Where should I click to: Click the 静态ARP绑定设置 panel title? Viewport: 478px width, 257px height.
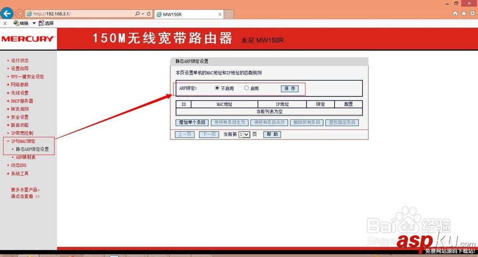[192, 61]
